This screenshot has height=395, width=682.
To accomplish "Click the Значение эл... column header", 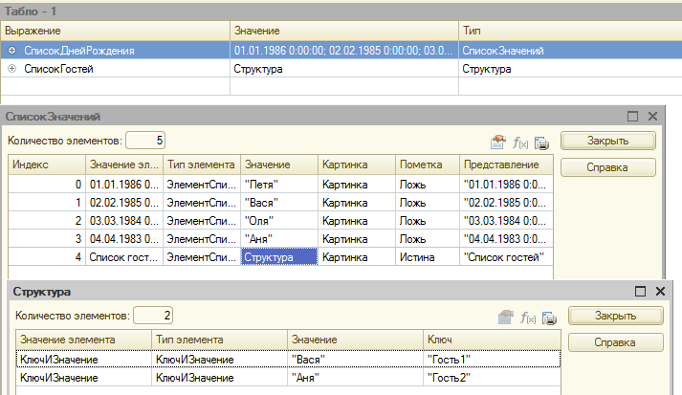I will point(124,165).
